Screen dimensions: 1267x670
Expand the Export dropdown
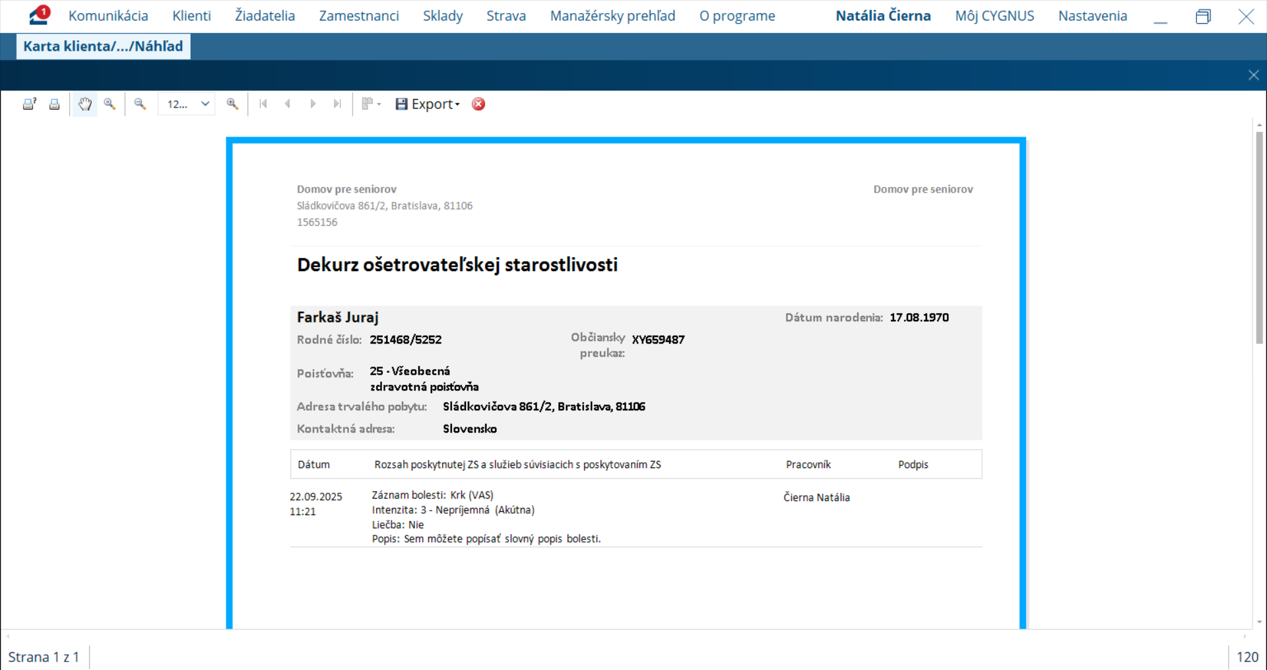coord(428,104)
